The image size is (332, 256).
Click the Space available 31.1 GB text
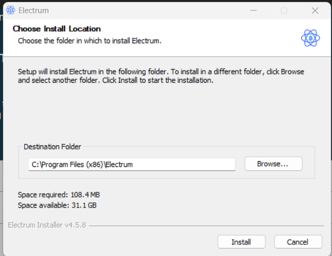57,205
